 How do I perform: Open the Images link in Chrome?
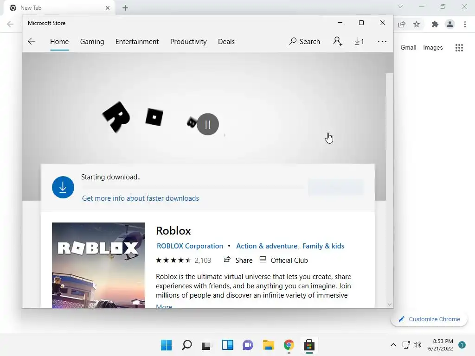(433, 48)
